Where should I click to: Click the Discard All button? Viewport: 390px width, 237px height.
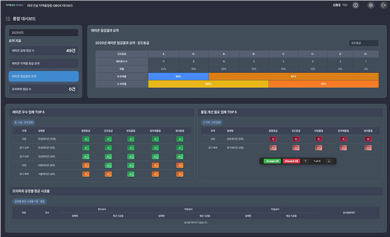pyautogui.click(x=291, y=161)
